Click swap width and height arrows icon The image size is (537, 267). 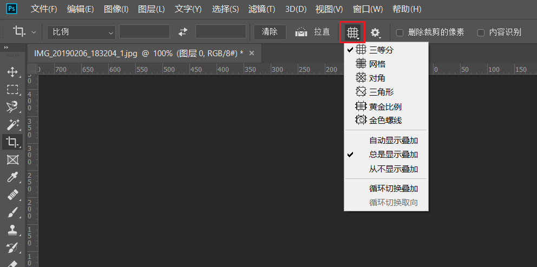[x=183, y=32]
